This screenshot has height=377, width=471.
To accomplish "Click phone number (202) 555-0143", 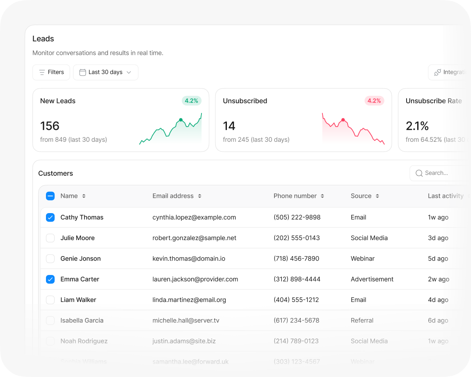I will (x=297, y=238).
